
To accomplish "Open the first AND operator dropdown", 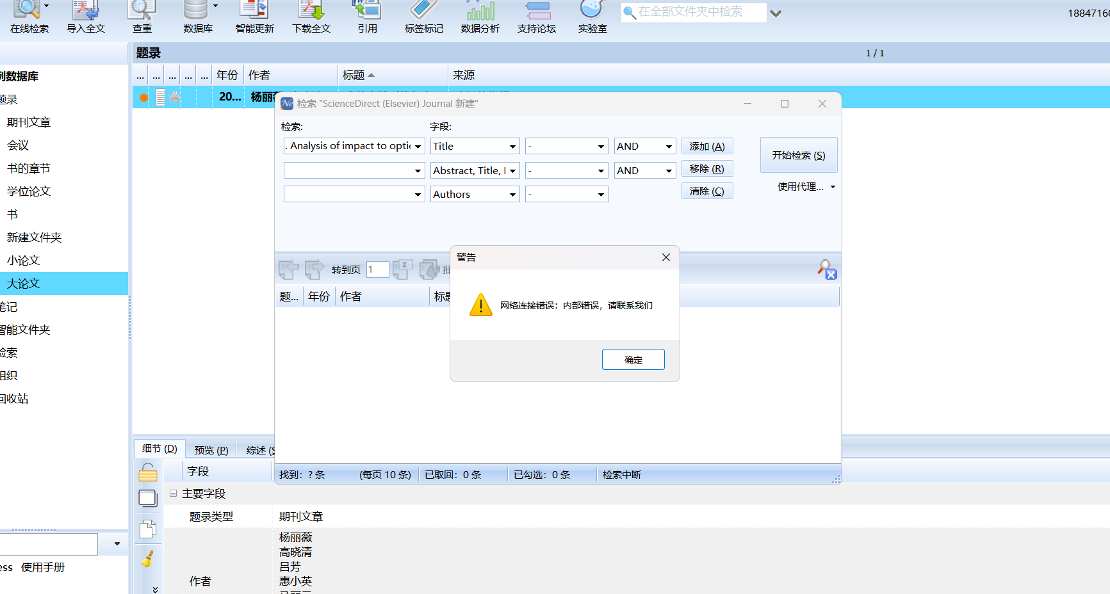I will [x=669, y=147].
